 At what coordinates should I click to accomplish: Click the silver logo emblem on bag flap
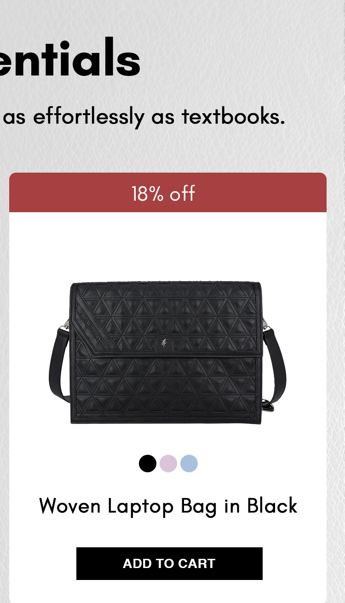164,342
